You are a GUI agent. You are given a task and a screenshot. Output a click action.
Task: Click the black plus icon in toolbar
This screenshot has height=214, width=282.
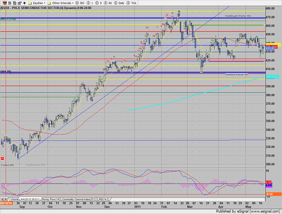pos(24,3)
